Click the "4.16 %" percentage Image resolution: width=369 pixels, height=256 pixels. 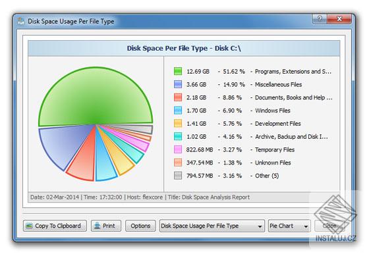pyautogui.click(x=232, y=137)
